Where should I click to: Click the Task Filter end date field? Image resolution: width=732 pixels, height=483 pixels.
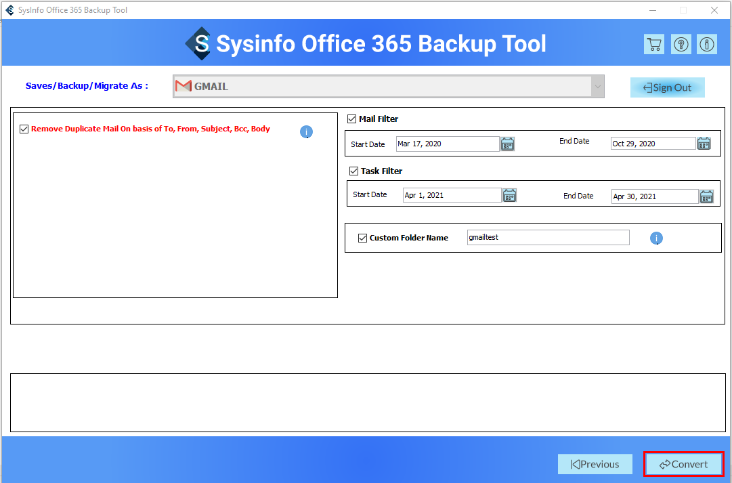(x=653, y=196)
